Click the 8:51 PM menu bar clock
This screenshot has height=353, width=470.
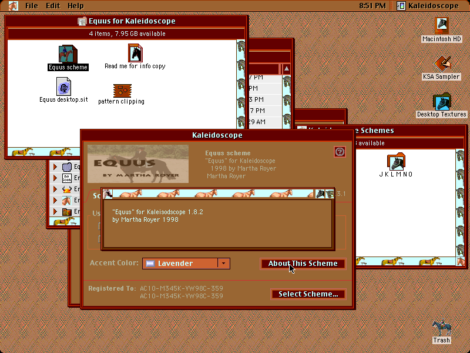point(372,6)
